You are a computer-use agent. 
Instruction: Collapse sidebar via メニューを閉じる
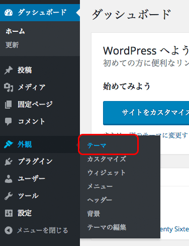click(42, 230)
